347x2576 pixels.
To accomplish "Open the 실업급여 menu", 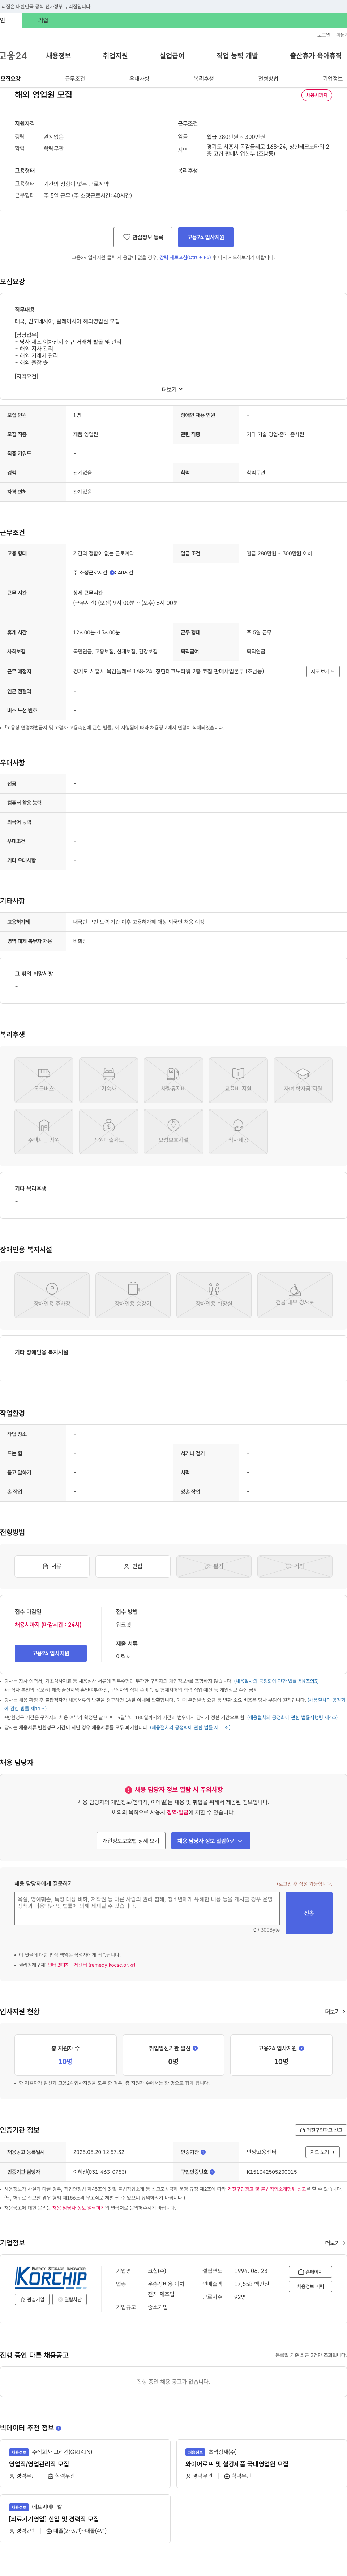I will tap(172, 56).
